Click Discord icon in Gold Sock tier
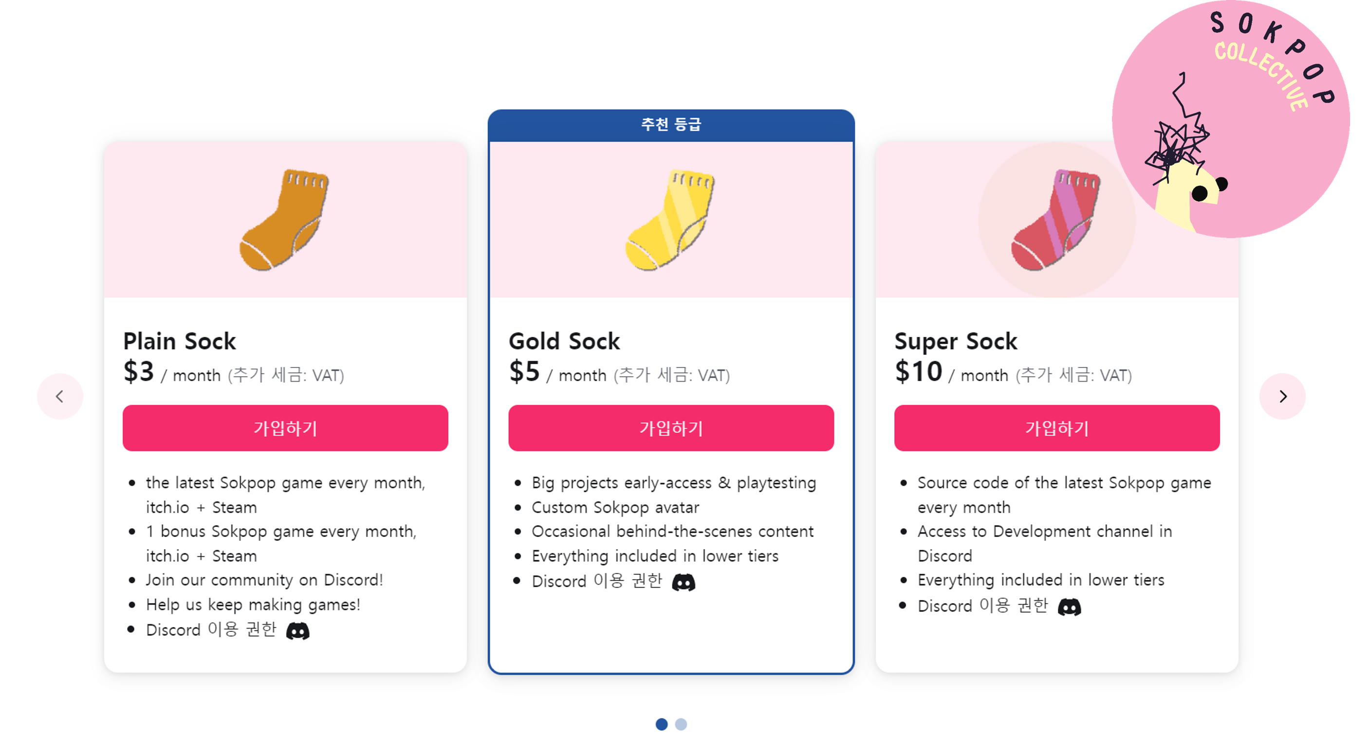The width and height of the screenshot is (1369, 756). tap(684, 582)
